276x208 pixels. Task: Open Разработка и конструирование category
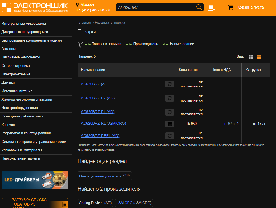click(x=36, y=133)
